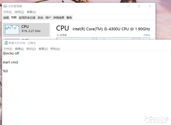Close the Task Manager window
Image resolution: width=171 pixels, height=125 pixels.
point(150,6)
